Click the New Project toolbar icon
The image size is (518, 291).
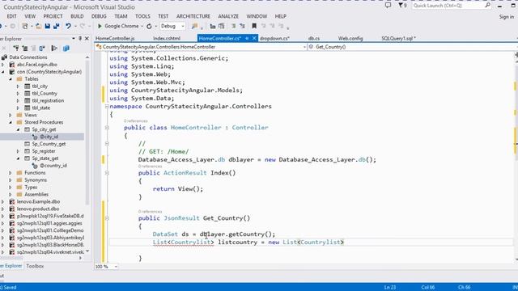click(25, 26)
